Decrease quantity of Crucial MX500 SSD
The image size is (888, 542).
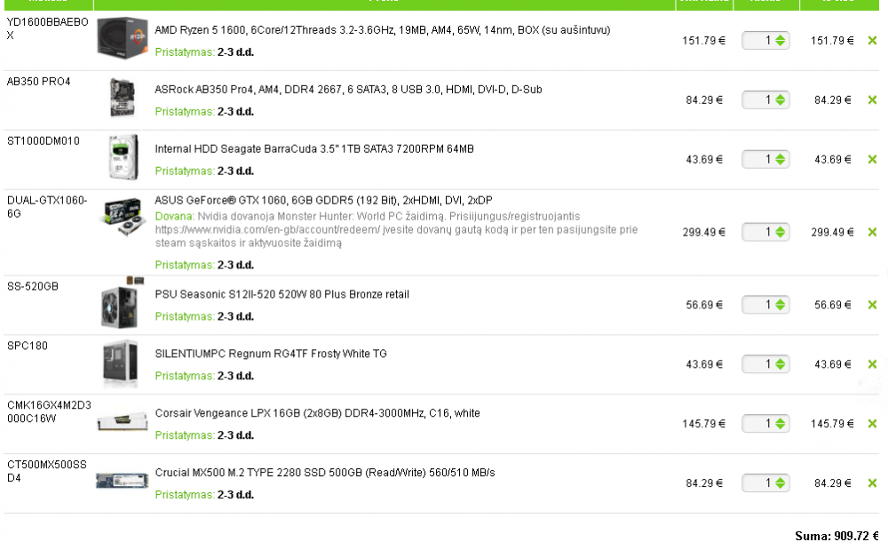tap(781, 486)
